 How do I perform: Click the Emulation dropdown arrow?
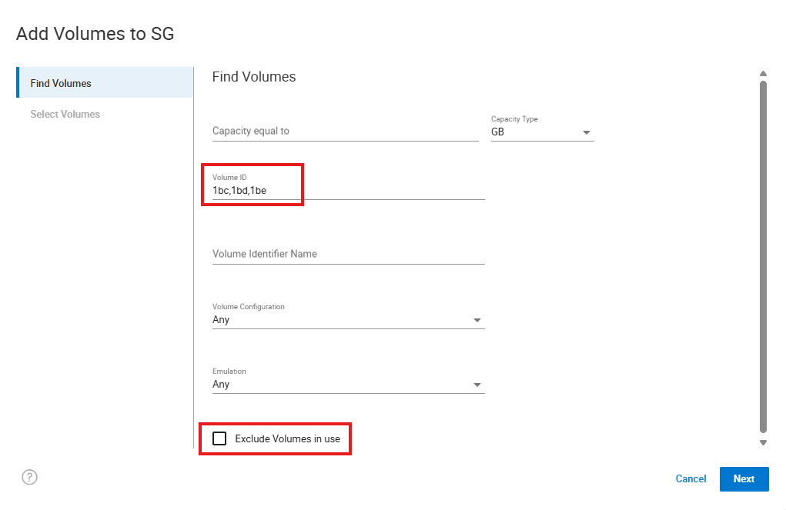coord(477,385)
